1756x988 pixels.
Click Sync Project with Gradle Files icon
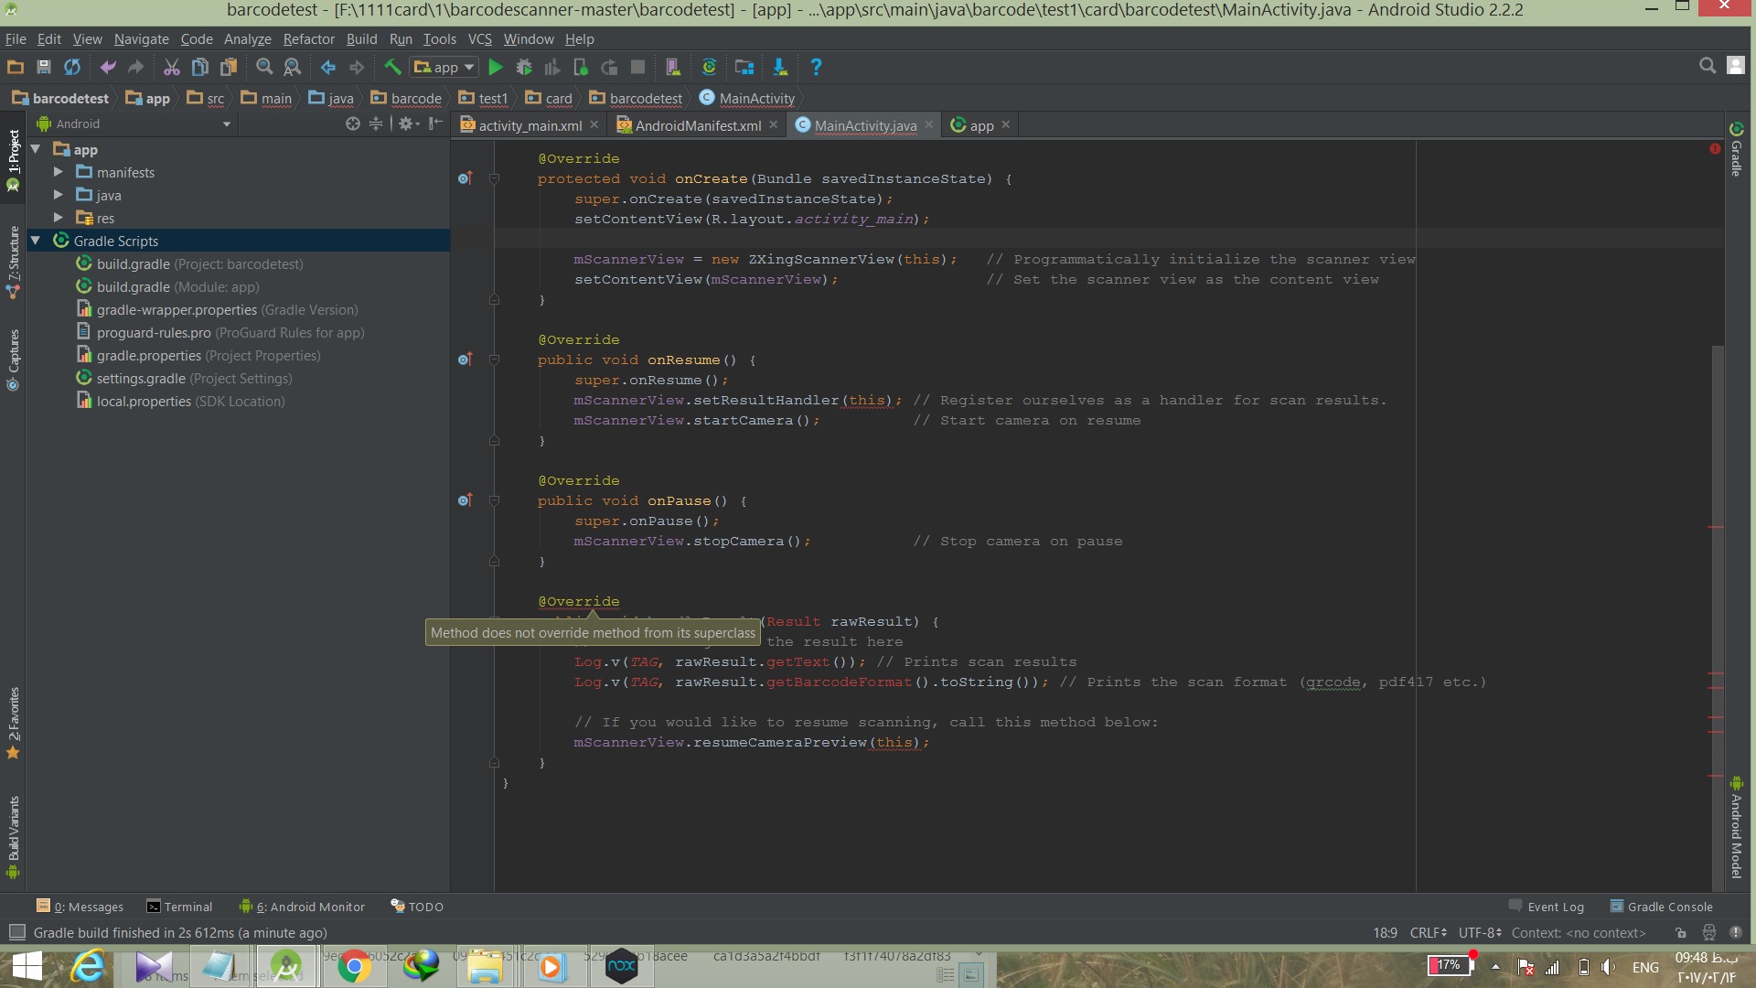[x=709, y=67]
